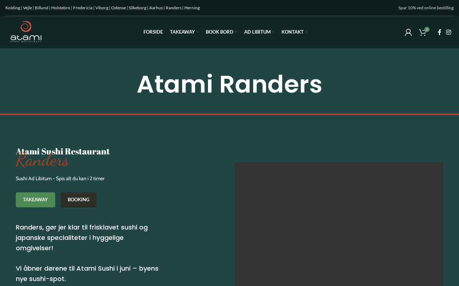Click the 'Atami Sushi Restaurant' heading text
Viewport: 459px width, 286px height.
[x=63, y=151]
